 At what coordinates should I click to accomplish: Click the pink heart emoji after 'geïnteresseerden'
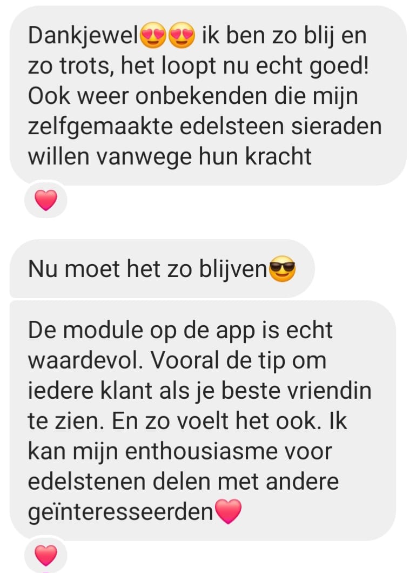point(228,512)
